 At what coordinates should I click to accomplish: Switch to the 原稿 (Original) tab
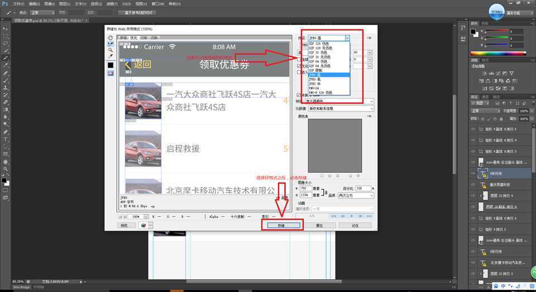[x=123, y=38]
